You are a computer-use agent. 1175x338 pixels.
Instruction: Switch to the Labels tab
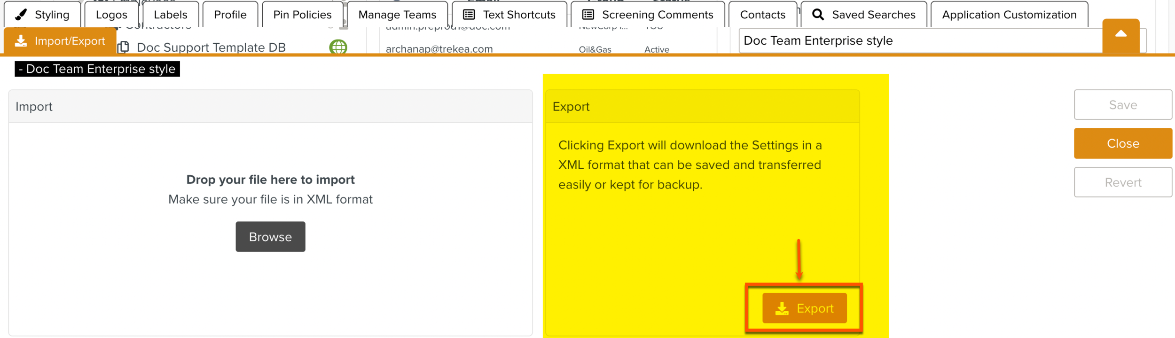click(171, 15)
